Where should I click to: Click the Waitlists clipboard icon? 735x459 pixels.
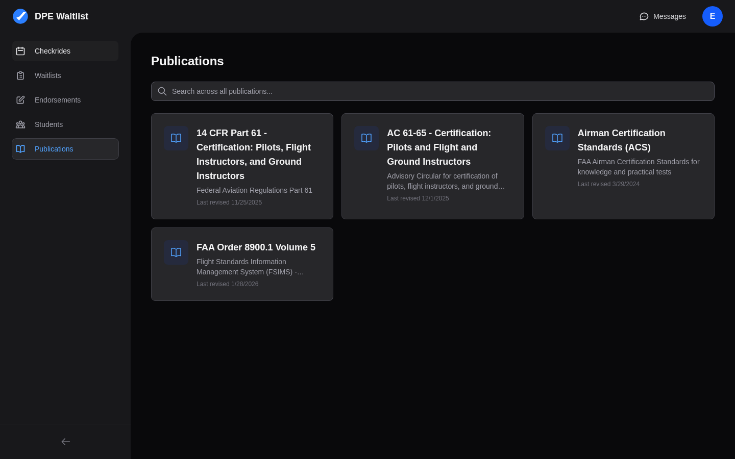point(20,75)
